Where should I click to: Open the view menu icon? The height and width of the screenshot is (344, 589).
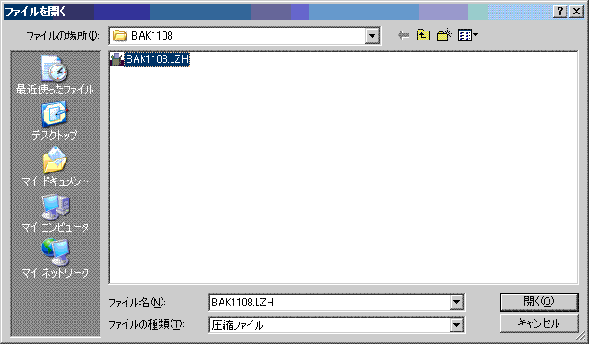pos(467,36)
